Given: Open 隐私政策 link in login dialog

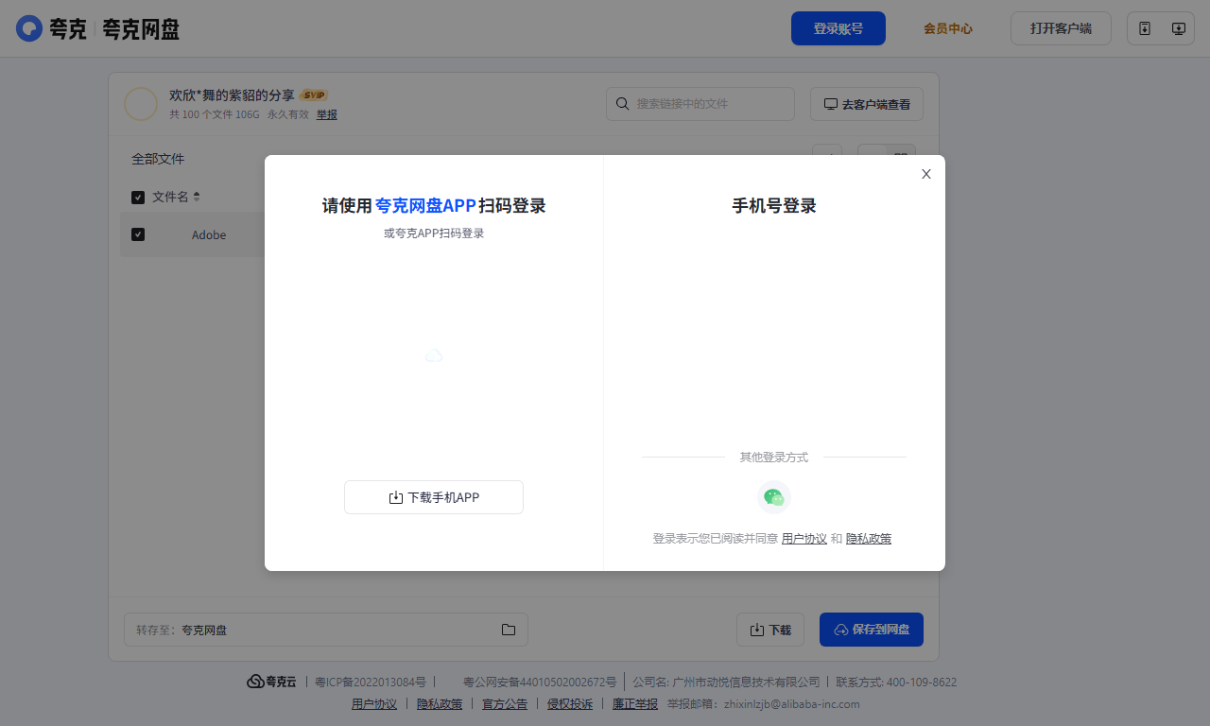Looking at the screenshot, I should (869, 539).
